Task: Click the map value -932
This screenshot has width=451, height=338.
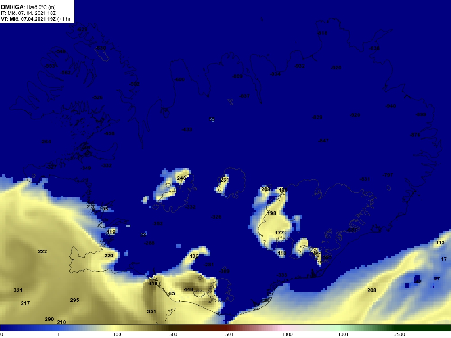Action: pyautogui.click(x=299, y=66)
